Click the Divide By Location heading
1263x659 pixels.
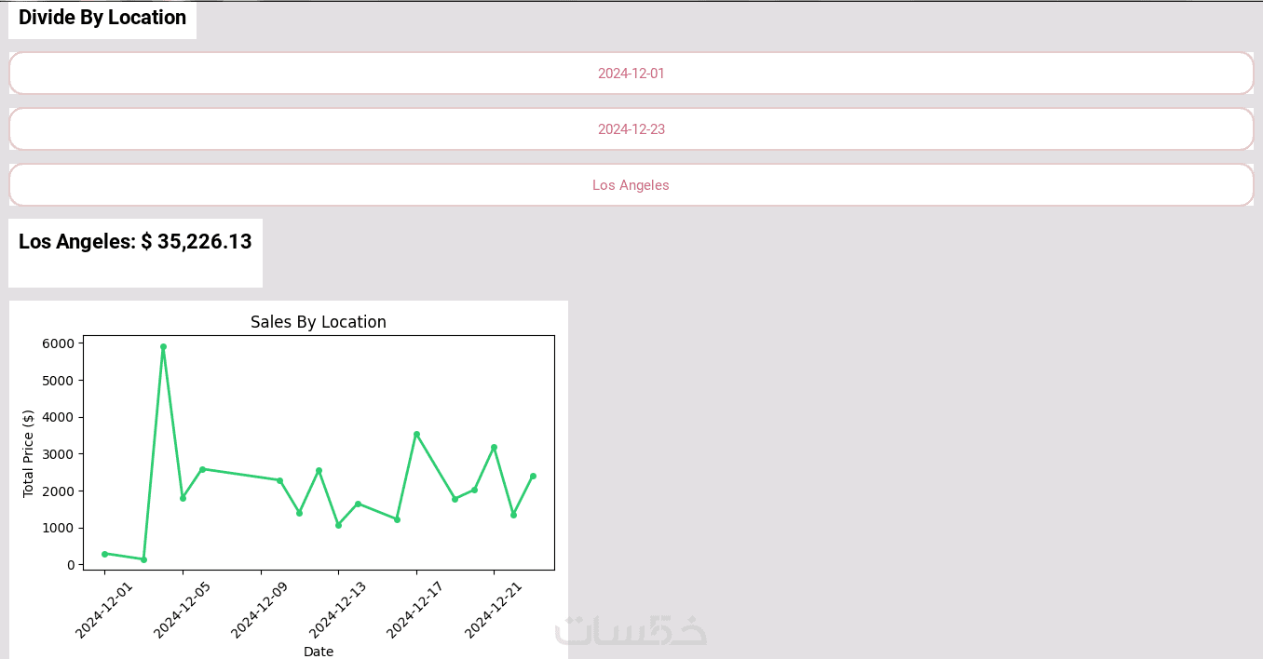coord(102,18)
